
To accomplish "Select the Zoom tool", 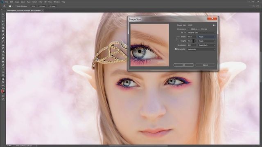I will tap(3, 82).
